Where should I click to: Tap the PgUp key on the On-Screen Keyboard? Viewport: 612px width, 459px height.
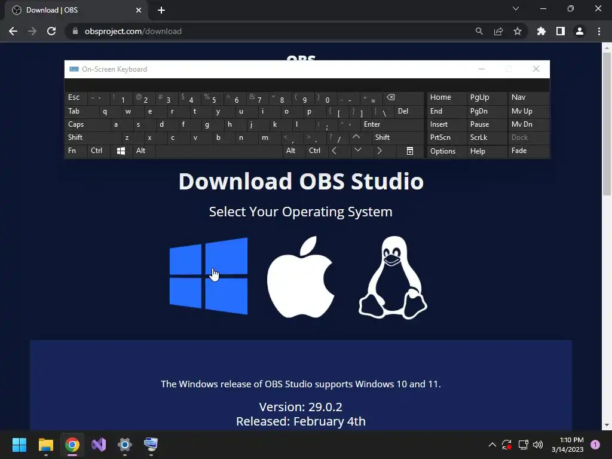[486, 98]
